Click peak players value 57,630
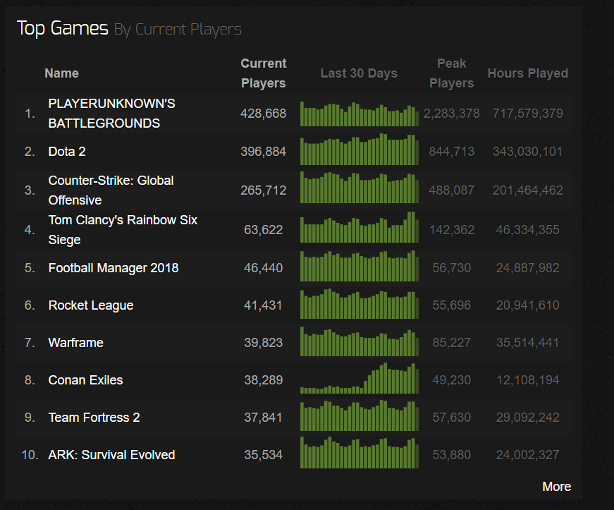Viewport: 614px width, 510px height. (451, 418)
